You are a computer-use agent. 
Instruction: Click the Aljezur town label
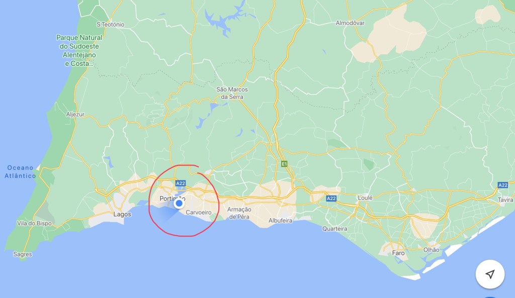click(x=75, y=114)
